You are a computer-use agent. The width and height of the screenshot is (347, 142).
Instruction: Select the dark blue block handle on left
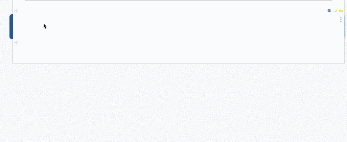click(x=11, y=27)
